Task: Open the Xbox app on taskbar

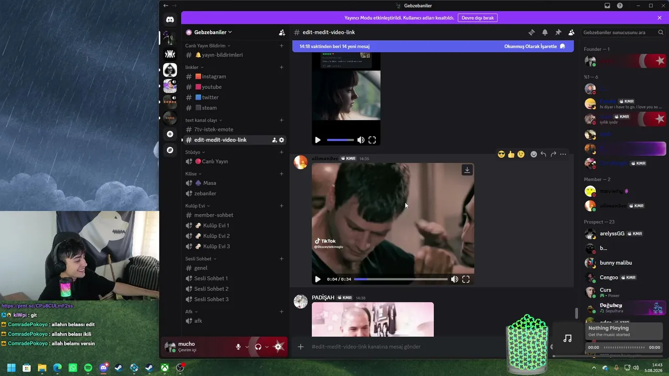Action: 165,368
